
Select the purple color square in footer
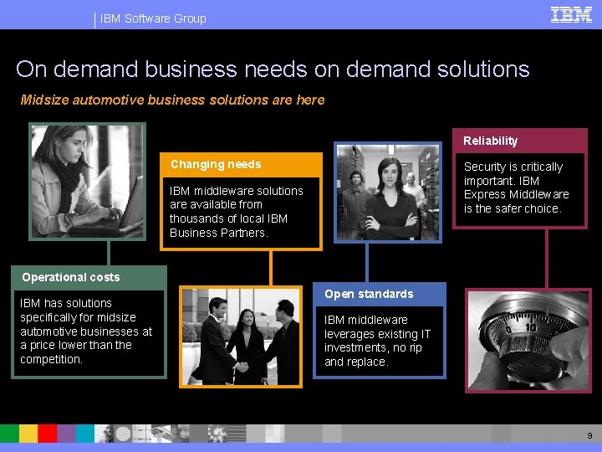[66, 434]
